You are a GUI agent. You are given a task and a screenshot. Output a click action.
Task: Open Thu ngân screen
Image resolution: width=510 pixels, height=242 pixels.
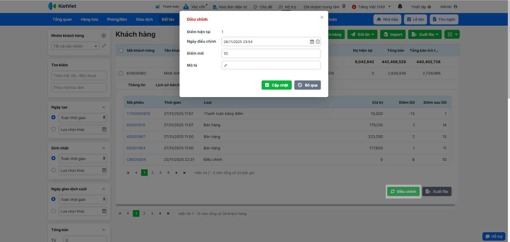444,19
